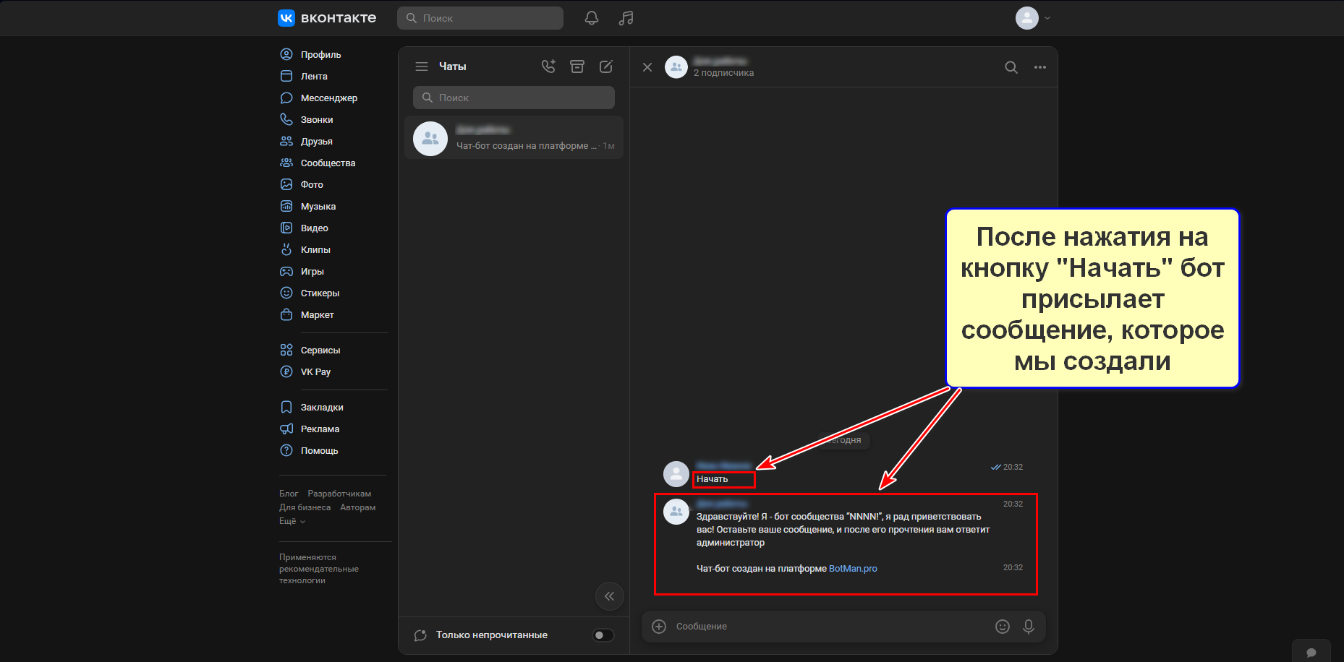Click the Музыка sidebar icon
The height and width of the screenshot is (662, 1344).
click(x=286, y=206)
